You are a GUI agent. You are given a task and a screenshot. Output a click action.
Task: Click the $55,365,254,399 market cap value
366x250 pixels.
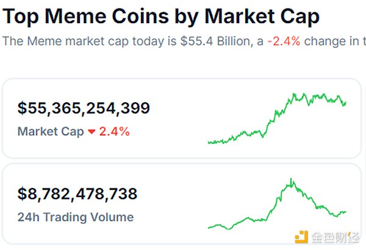[x=84, y=109]
